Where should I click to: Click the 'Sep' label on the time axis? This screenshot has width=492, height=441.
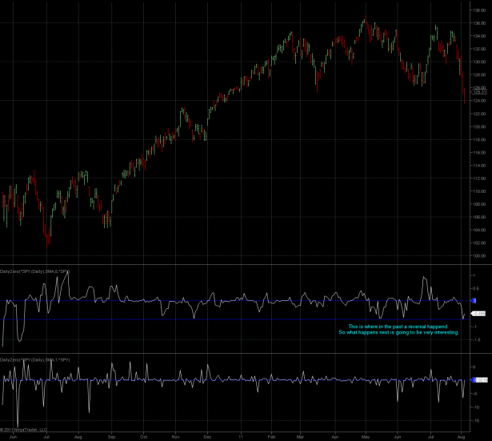(112, 437)
